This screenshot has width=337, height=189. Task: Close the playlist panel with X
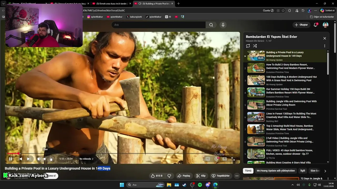pyautogui.click(x=325, y=38)
